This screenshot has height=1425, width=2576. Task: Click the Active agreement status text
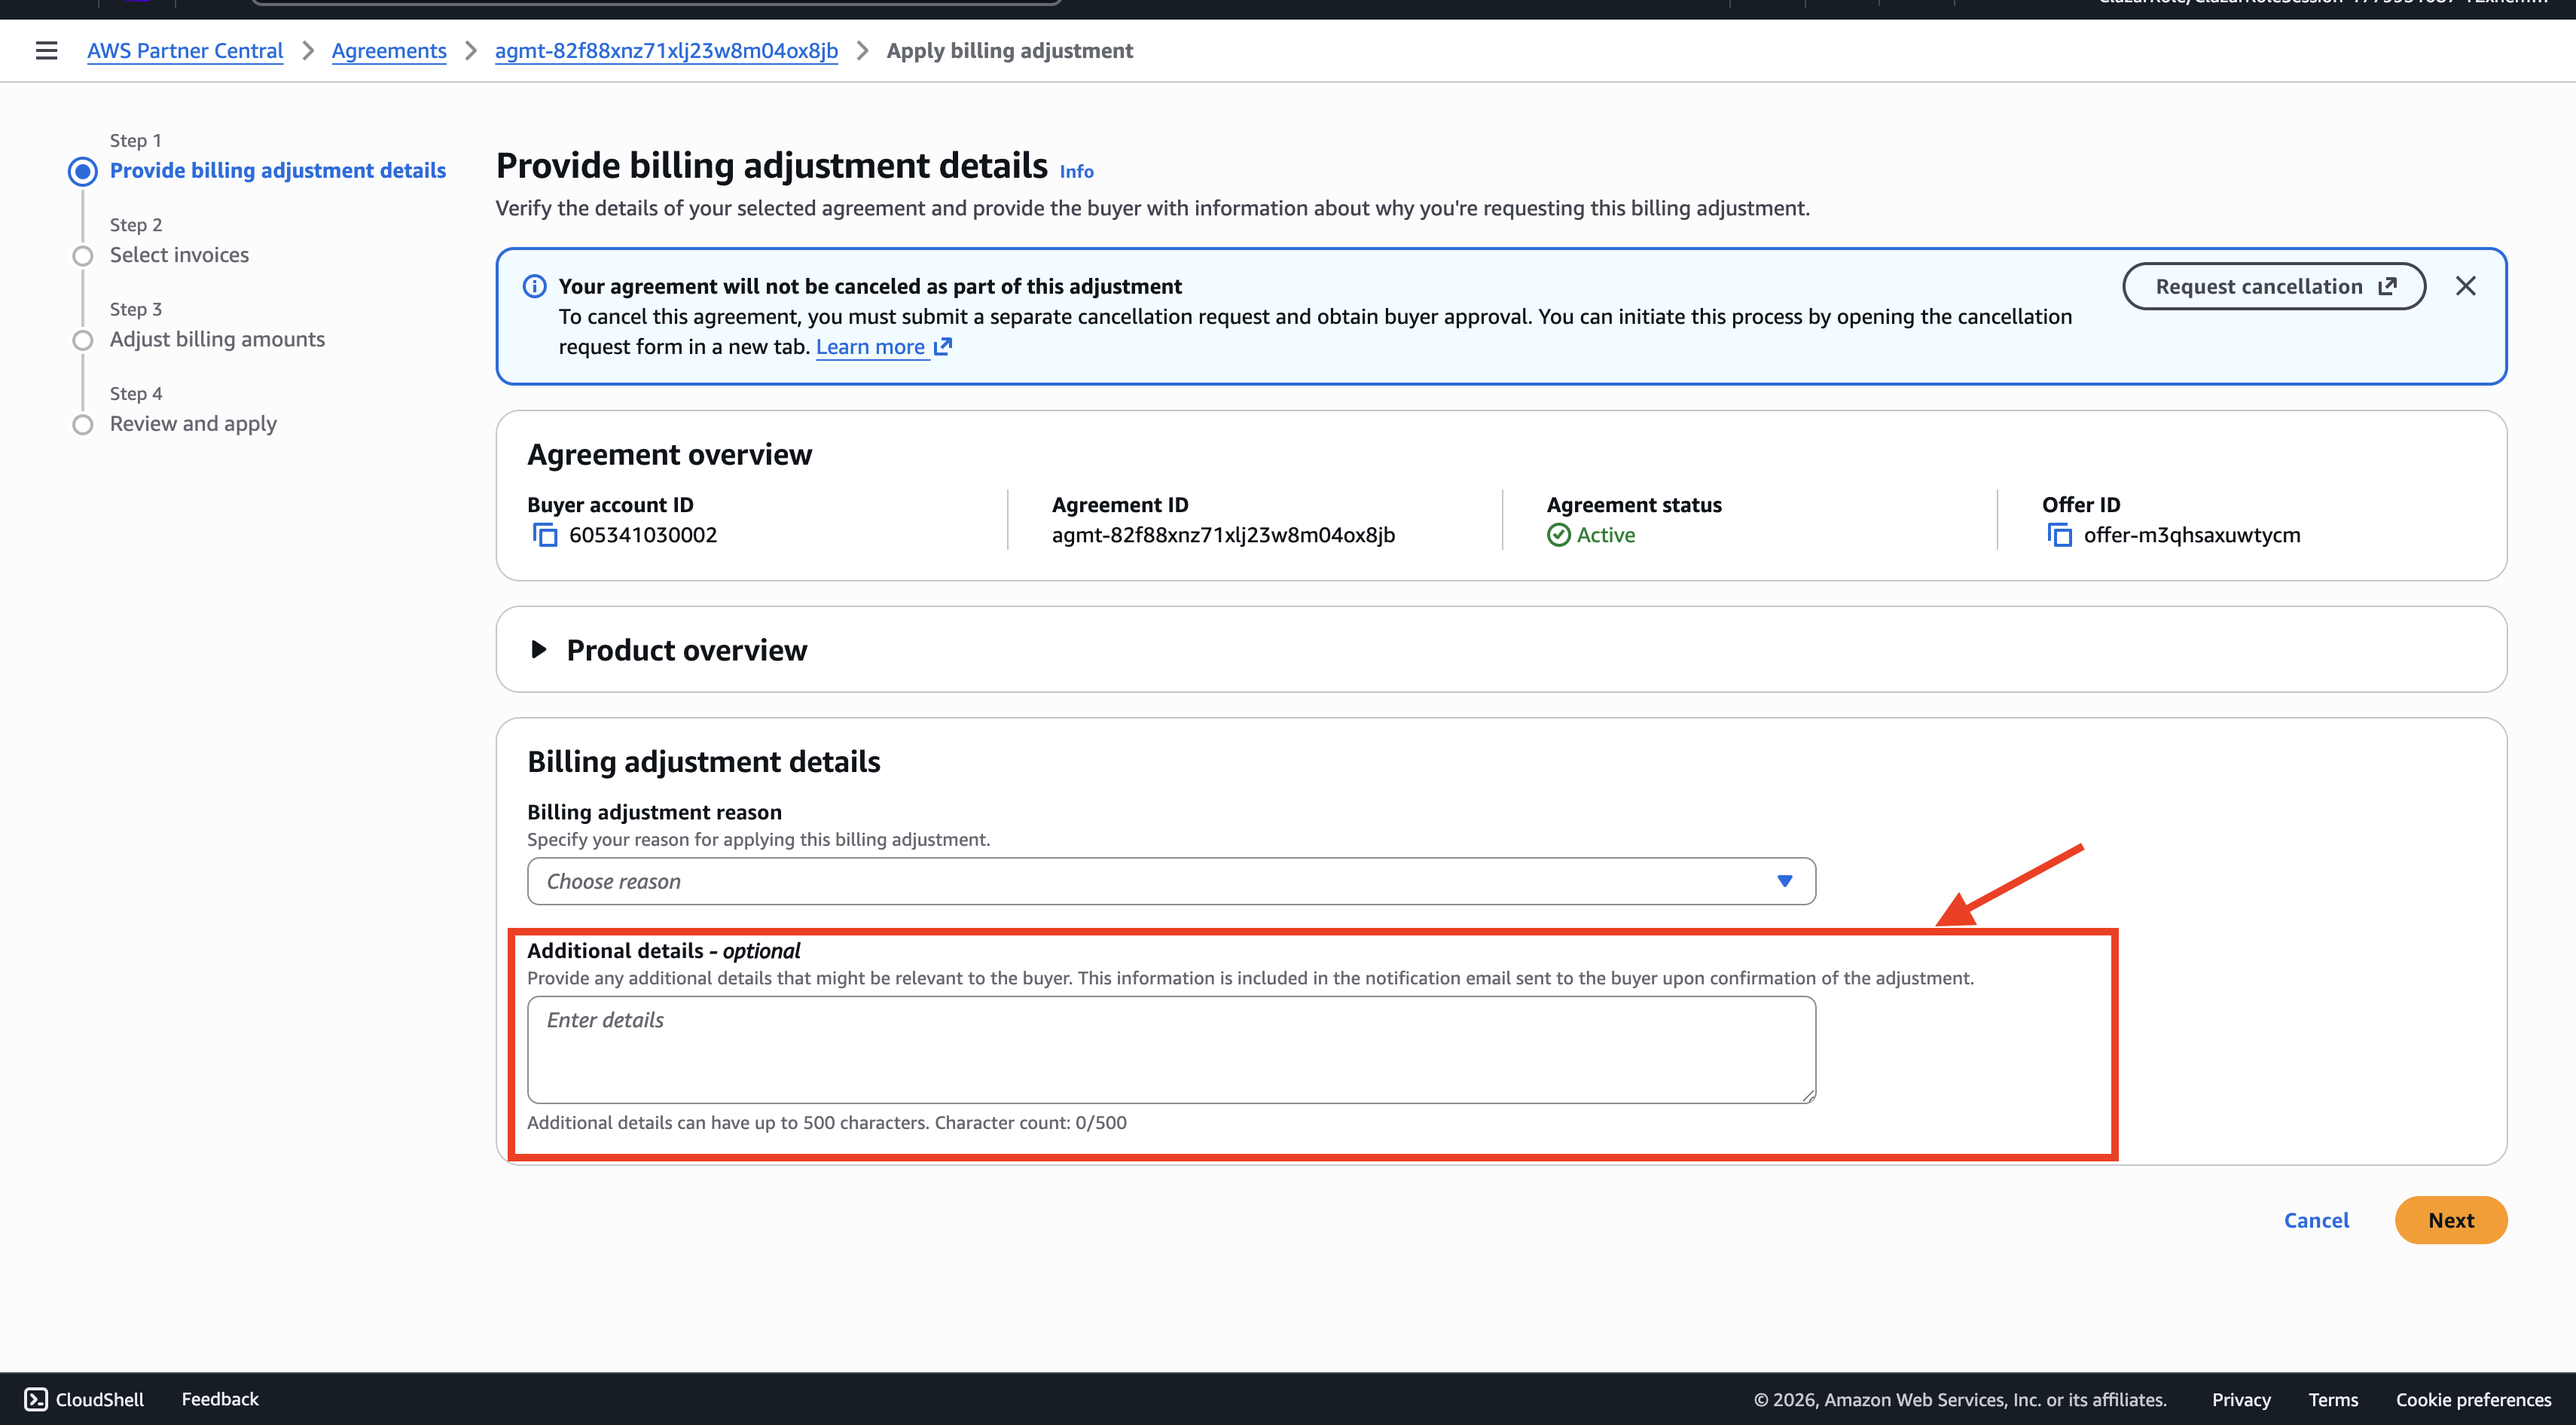pos(1606,535)
